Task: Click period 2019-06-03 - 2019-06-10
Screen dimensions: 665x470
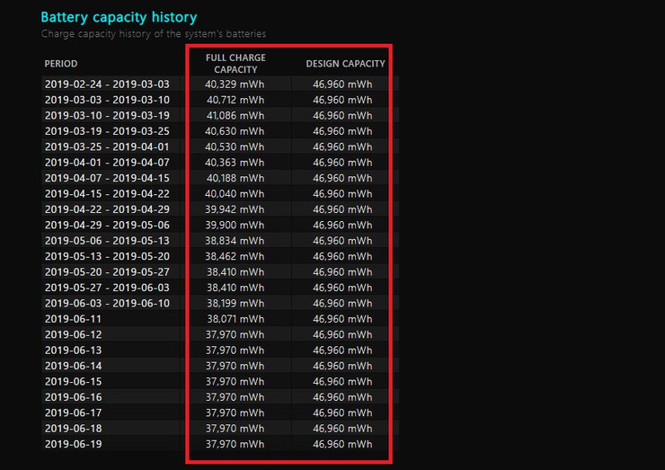Action: pos(106,303)
